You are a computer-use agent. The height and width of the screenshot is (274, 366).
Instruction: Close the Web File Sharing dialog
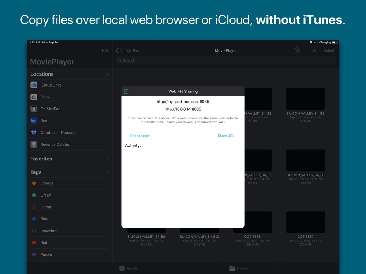coord(126,91)
